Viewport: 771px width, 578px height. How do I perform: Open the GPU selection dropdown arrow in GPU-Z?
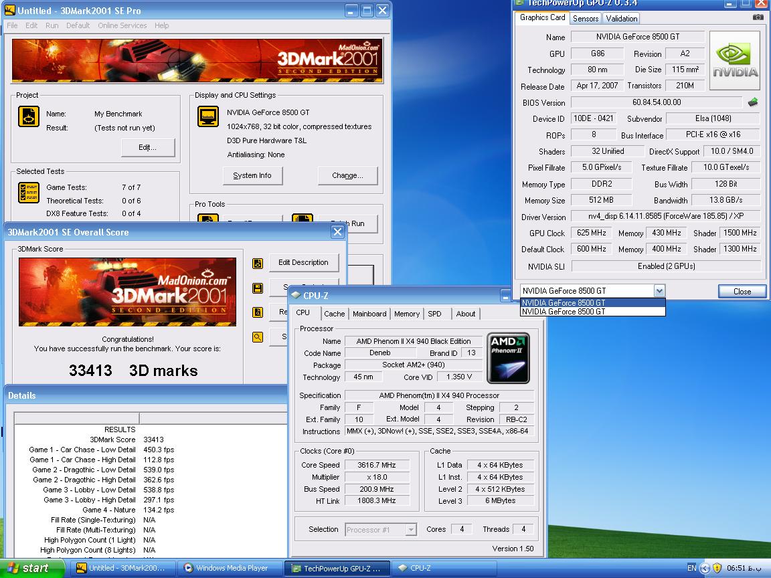pyautogui.click(x=659, y=291)
